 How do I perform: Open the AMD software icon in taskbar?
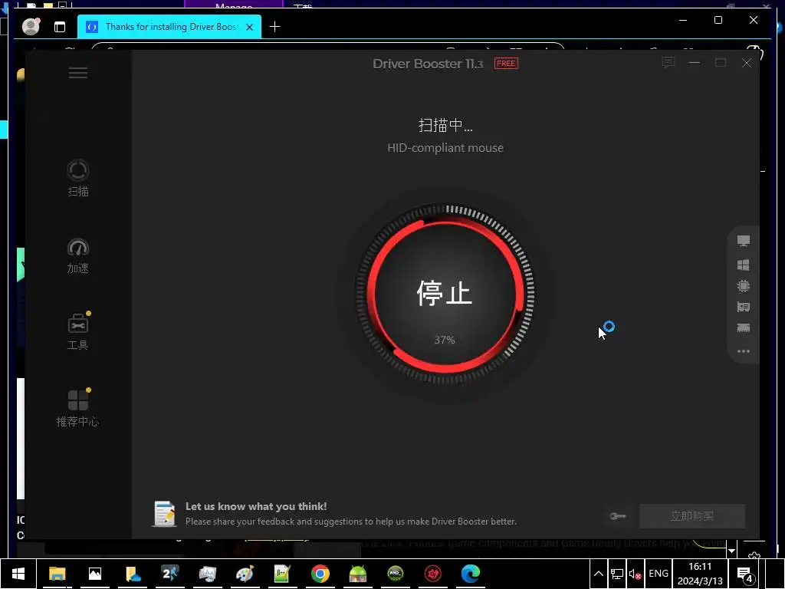coord(395,574)
